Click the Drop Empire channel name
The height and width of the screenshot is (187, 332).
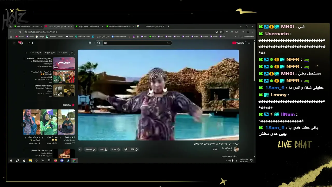tap(48, 64)
